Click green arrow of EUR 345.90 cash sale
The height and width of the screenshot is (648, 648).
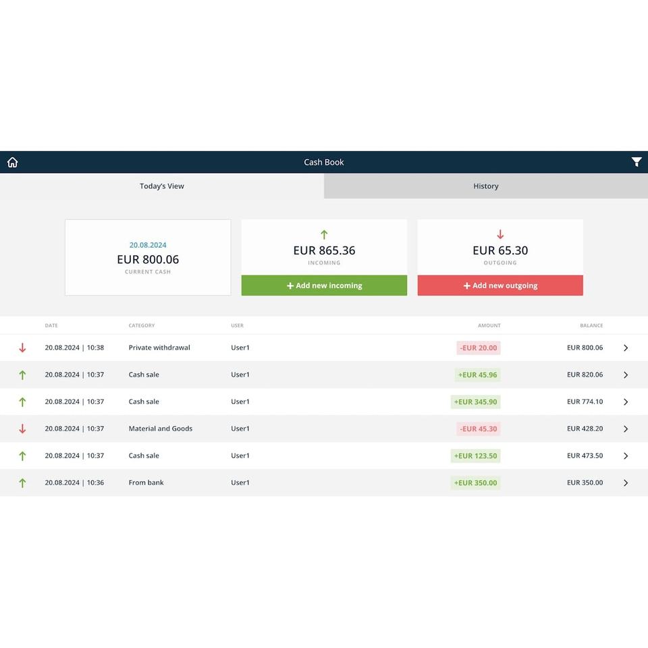tap(22, 402)
